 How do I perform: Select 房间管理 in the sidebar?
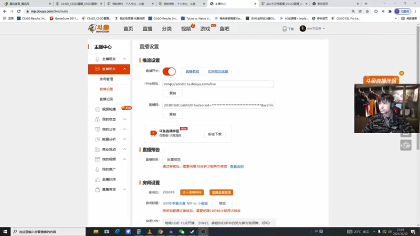(107, 79)
